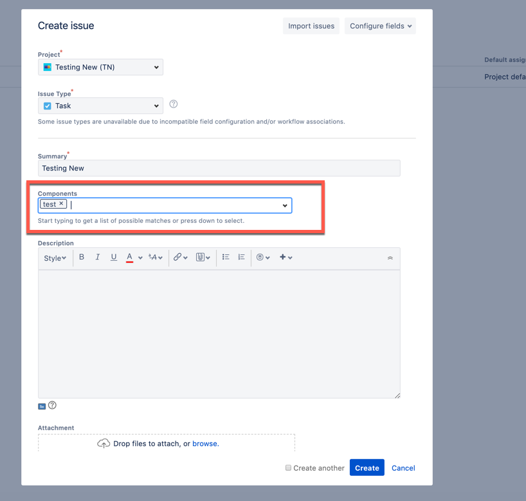Click the Task issue type icon
526x501 pixels.
point(48,106)
